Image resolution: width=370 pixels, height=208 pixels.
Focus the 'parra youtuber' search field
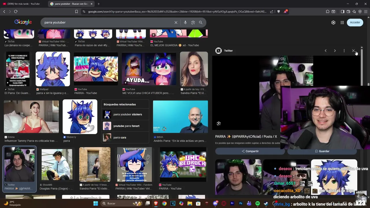tap(107, 23)
